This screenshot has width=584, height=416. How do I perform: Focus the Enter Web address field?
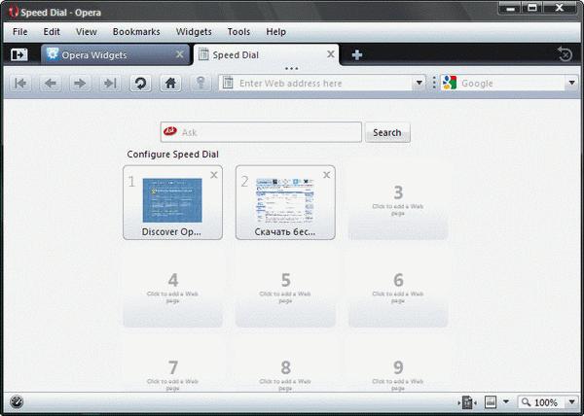coord(323,83)
